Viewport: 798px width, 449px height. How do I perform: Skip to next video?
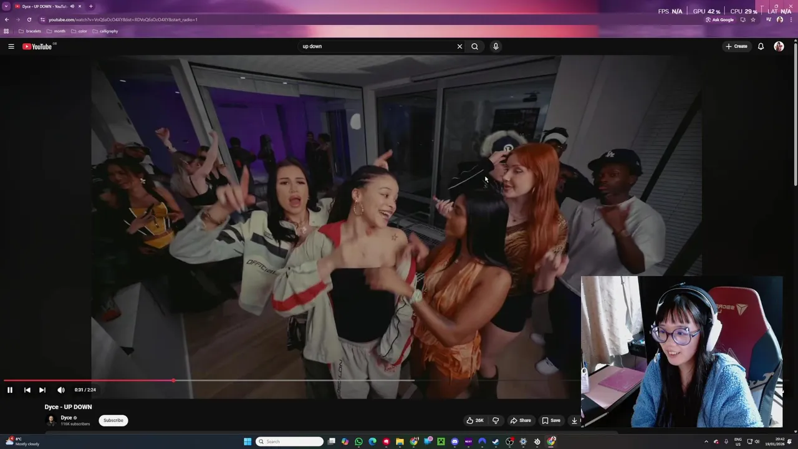(42, 390)
